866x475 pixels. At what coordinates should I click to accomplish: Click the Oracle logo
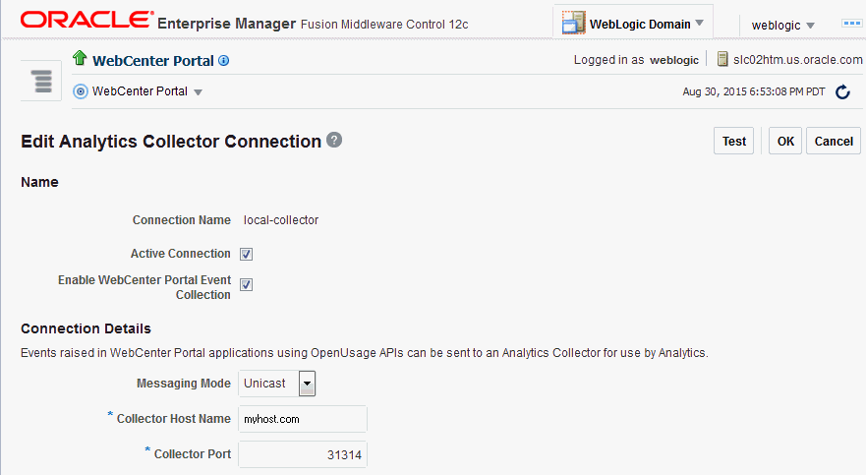tap(87, 20)
